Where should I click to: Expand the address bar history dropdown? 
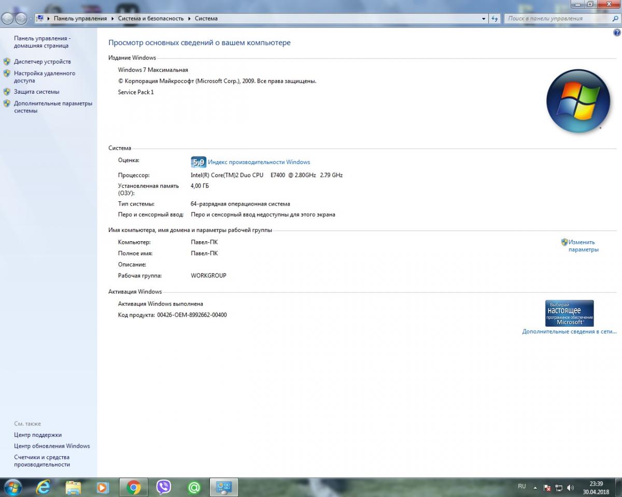(484, 19)
